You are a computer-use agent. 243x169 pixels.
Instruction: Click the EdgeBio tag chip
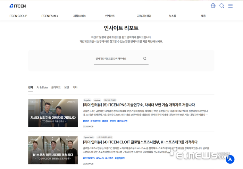tap(87, 100)
